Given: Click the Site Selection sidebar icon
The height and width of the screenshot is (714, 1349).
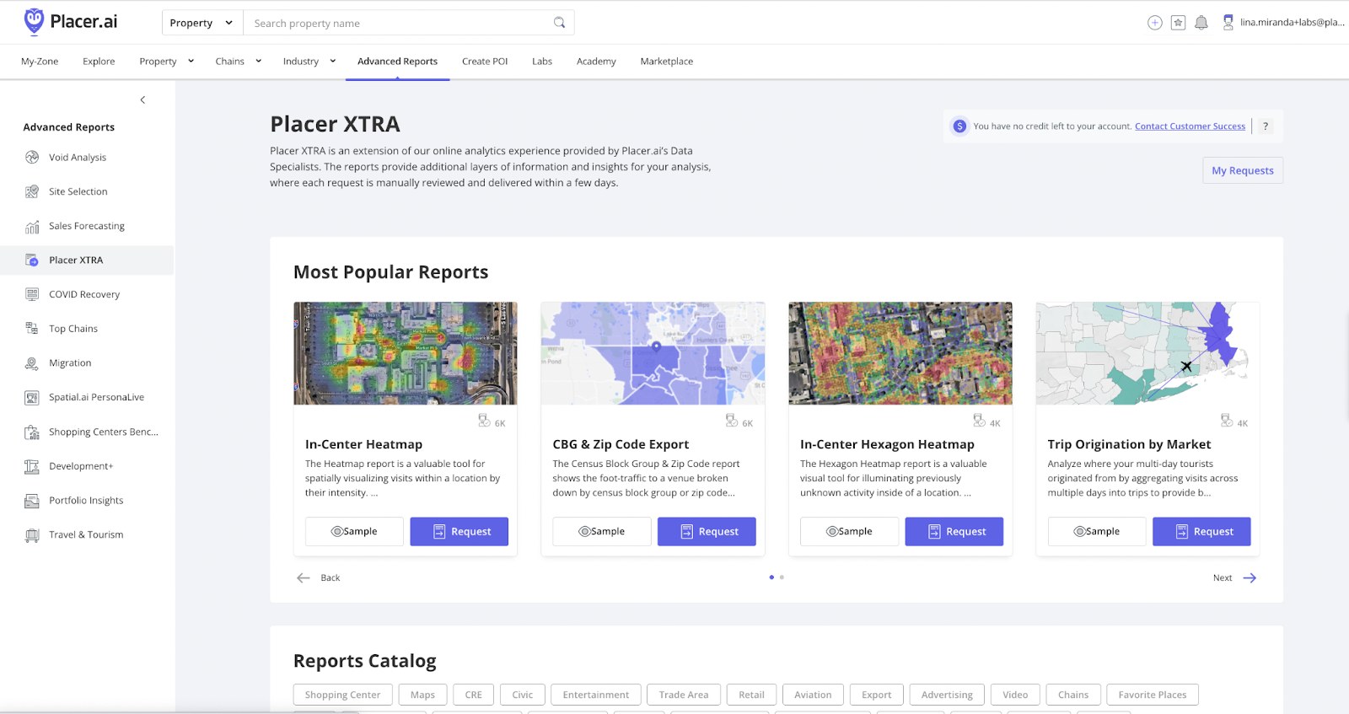Looking at the screenshot, I should [32, 191].
